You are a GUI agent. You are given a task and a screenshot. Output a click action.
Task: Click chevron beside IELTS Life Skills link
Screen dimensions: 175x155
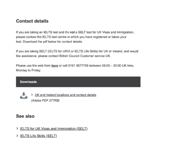(x=17, y=136)
